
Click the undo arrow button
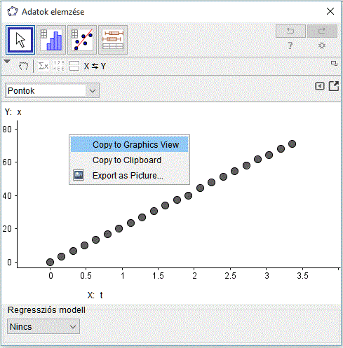coord(290,31)
